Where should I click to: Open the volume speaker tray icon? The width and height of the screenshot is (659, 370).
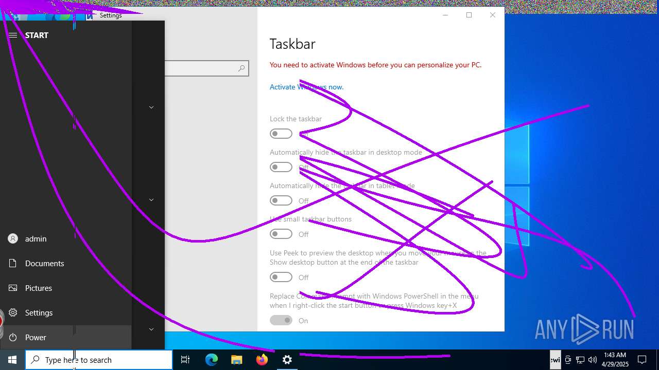[593, 360]
